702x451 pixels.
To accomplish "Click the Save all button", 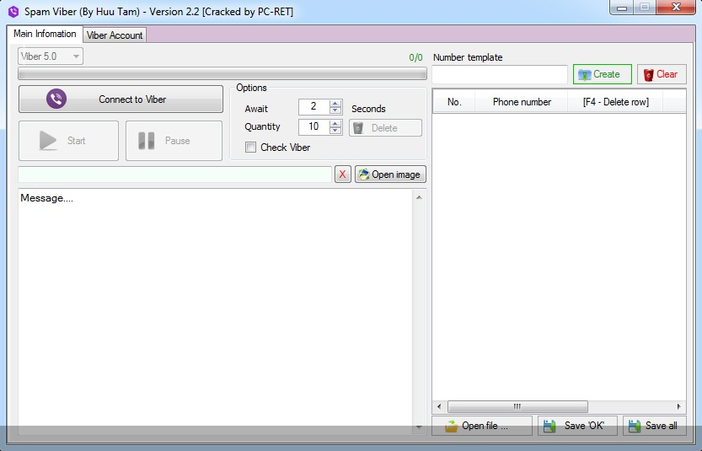I will pos(654,426).
